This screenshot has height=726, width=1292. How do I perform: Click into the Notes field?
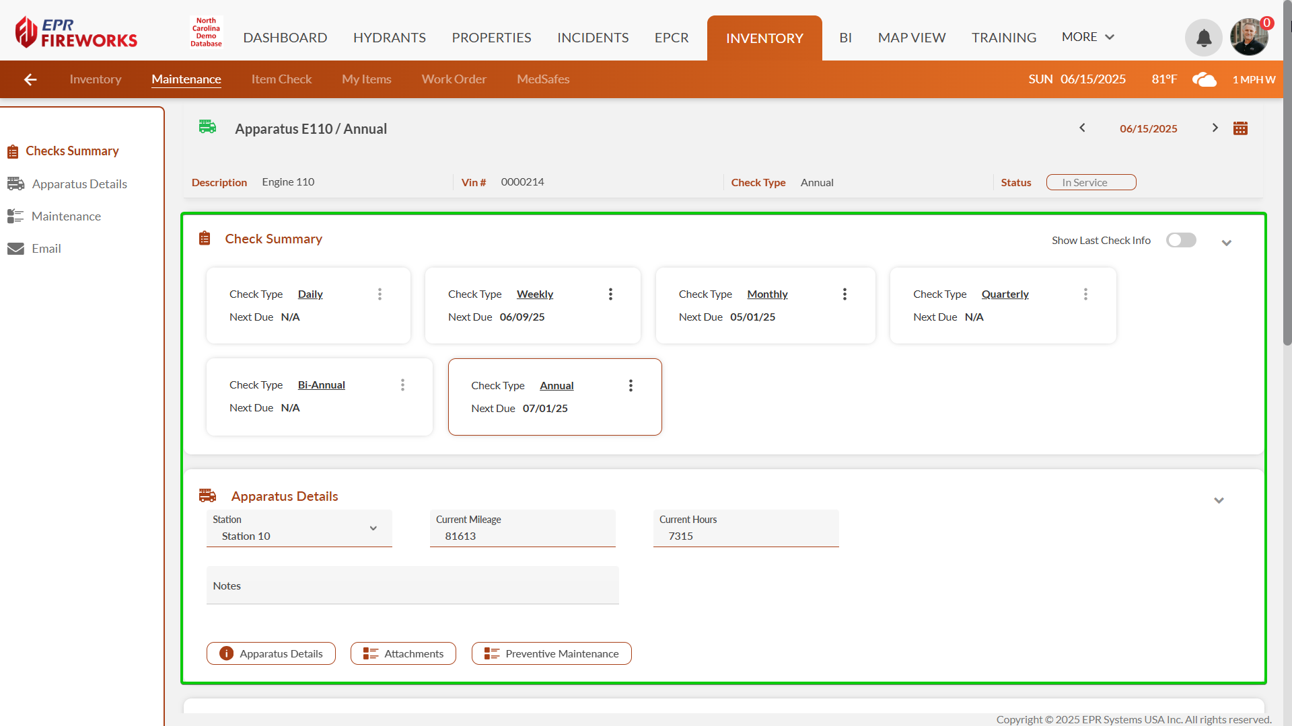click(412, 586)
